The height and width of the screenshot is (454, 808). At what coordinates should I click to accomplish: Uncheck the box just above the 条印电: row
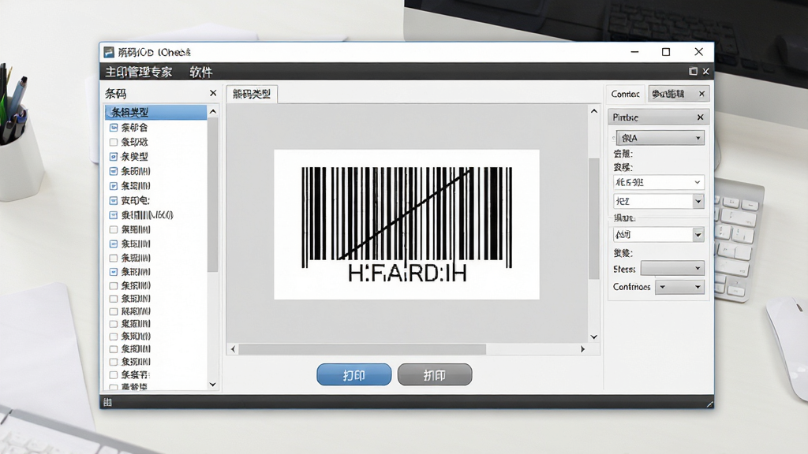click(114, 186)
